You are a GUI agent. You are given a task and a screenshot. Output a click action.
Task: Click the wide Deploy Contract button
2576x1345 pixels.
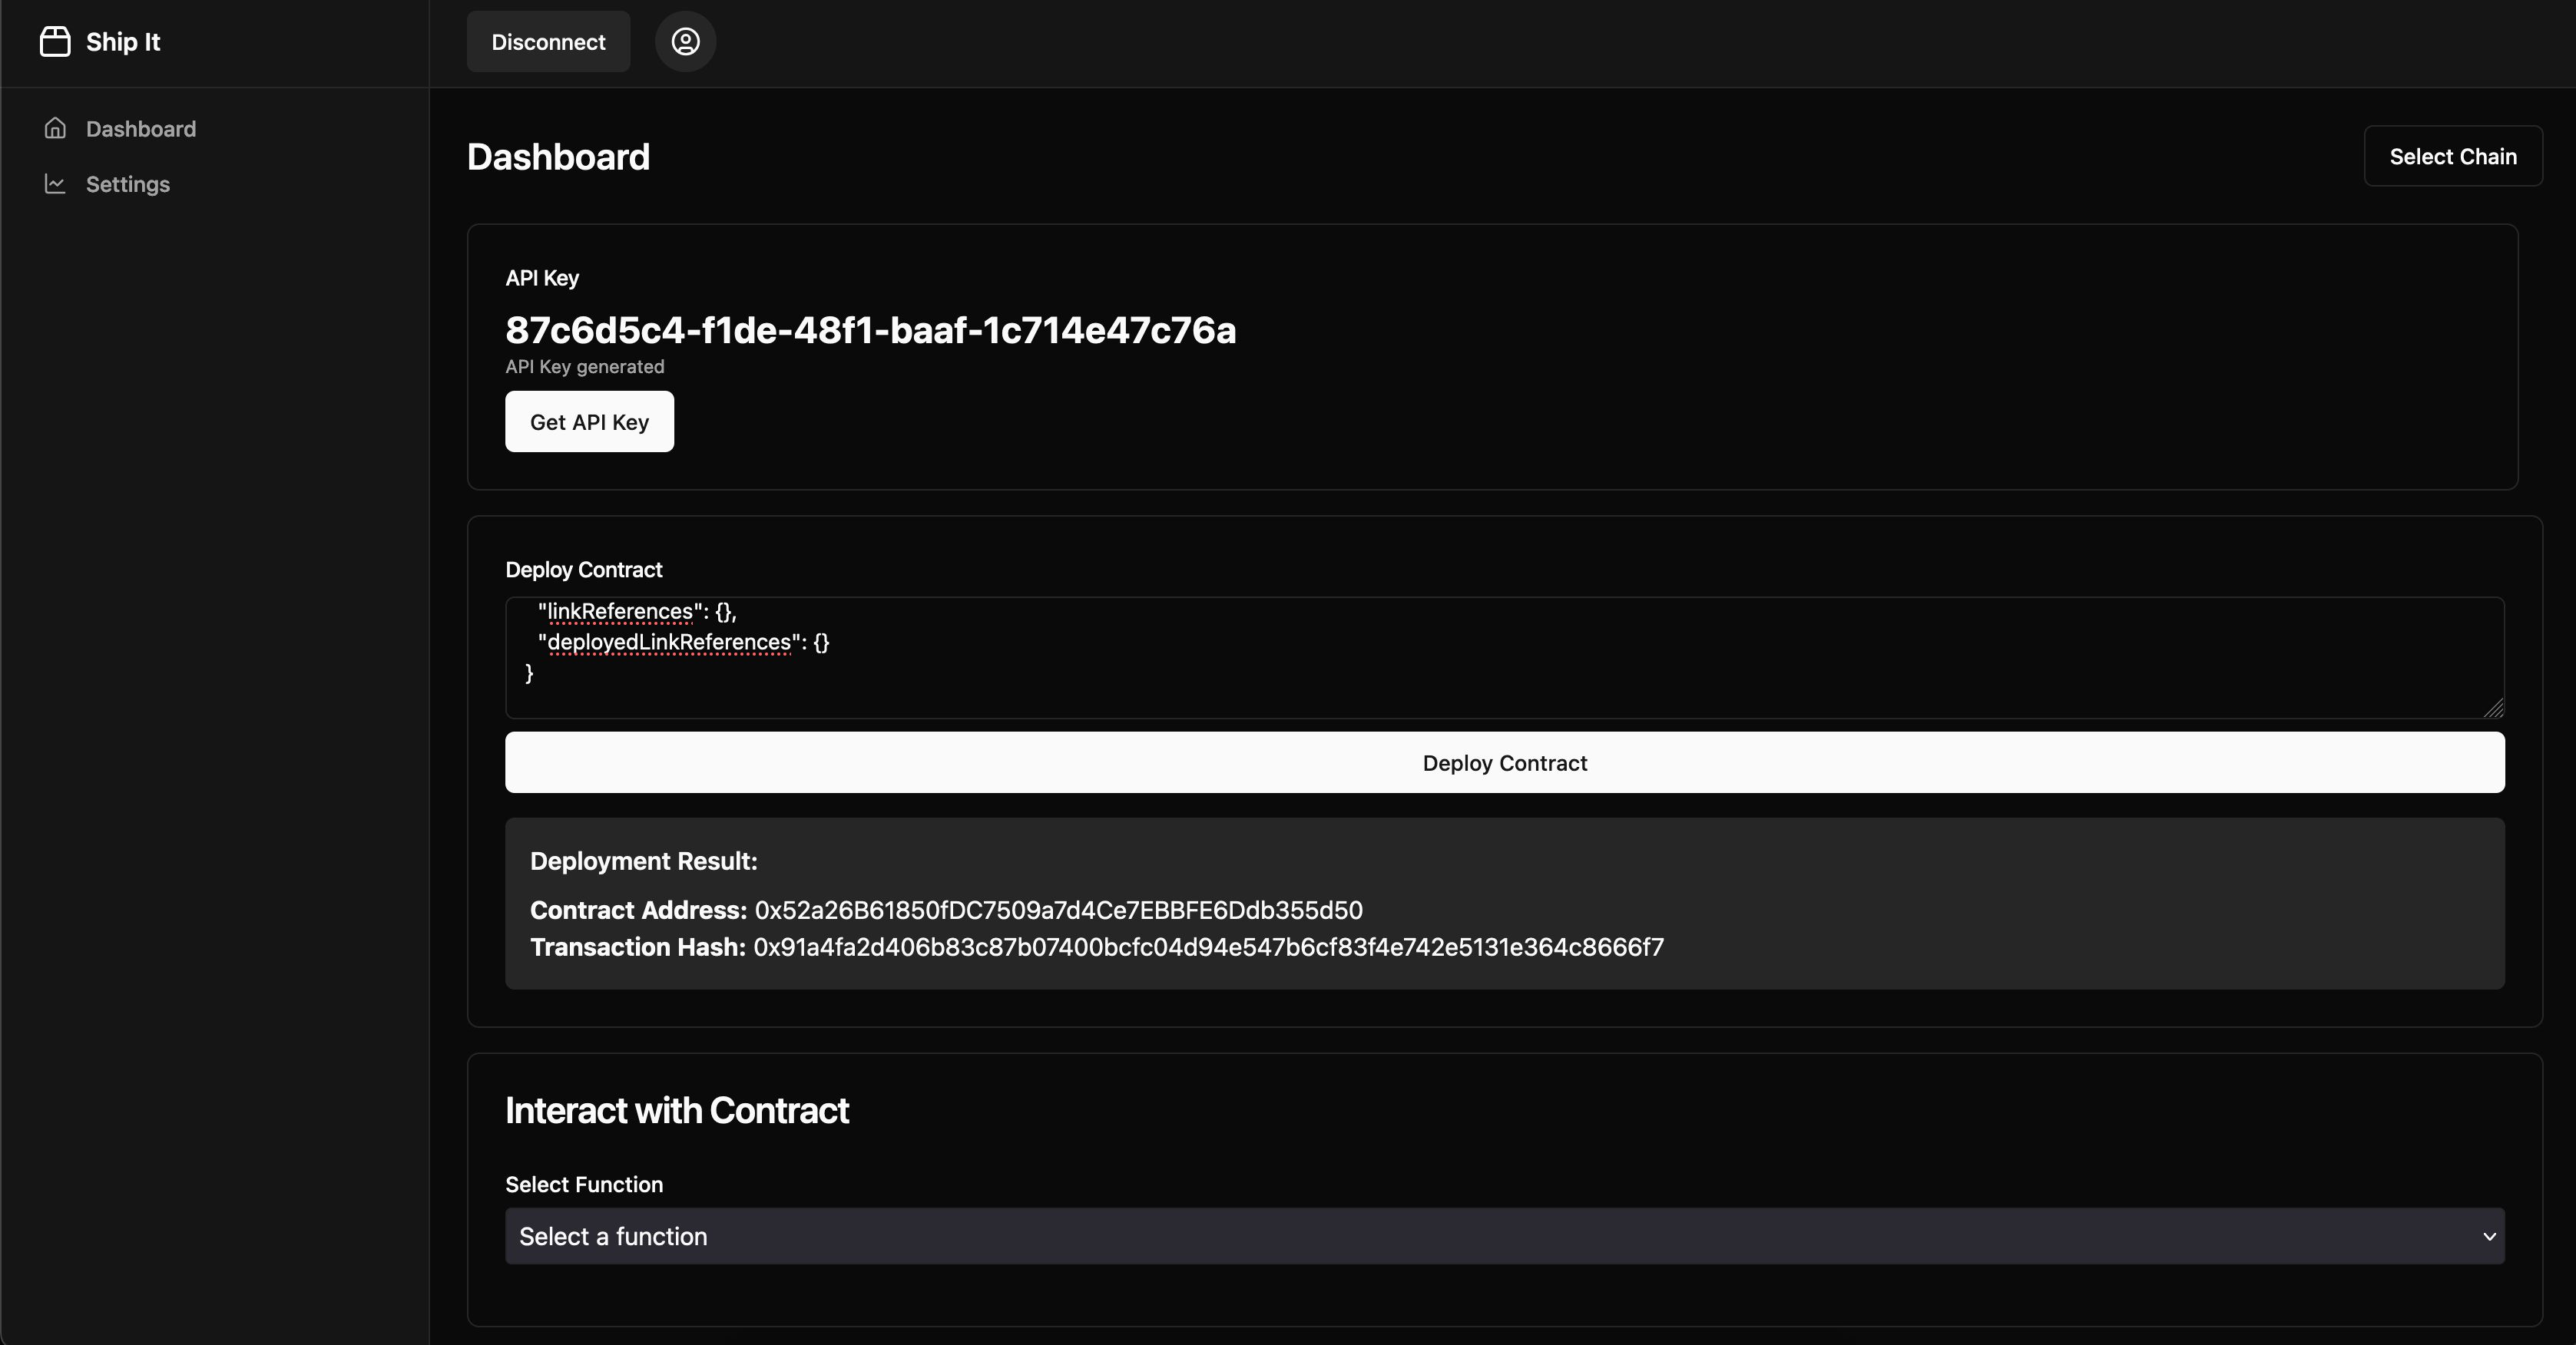pyautogui.click(x=1504, y=762)
